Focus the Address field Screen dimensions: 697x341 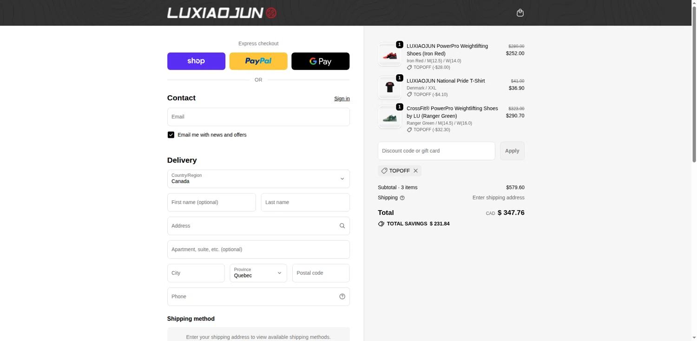point(258,226)
